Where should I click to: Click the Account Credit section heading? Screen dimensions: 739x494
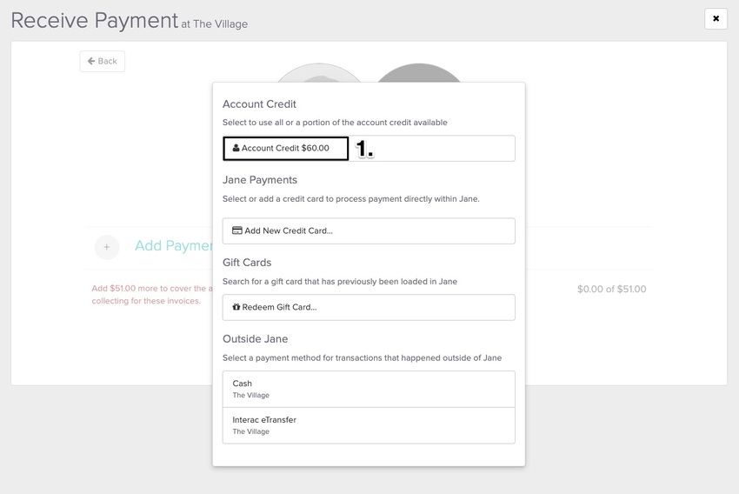[x=259, y=104]
